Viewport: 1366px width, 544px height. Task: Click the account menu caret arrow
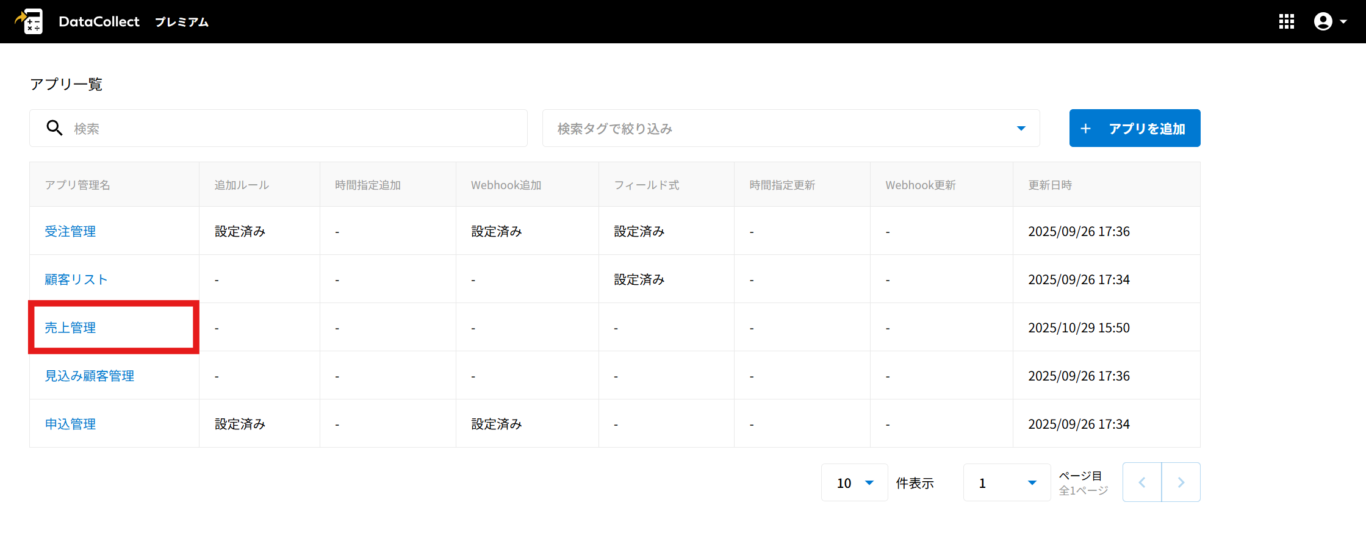tap(1343, 22)
